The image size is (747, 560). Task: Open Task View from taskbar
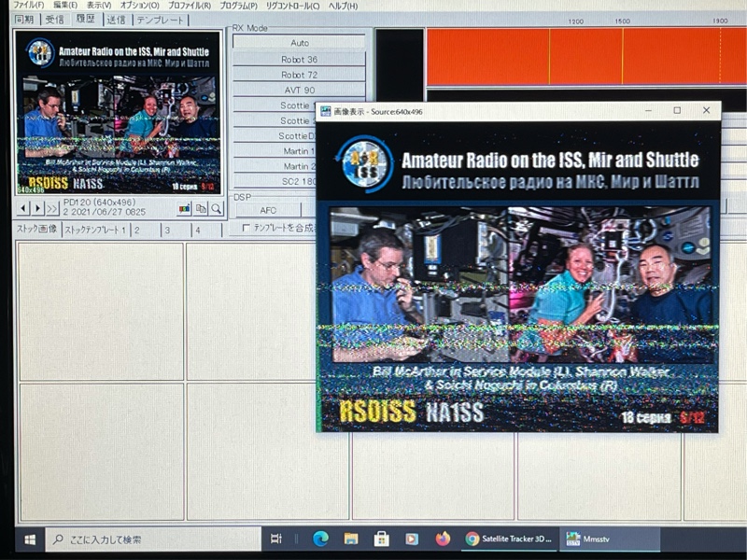click(x=275, y=539)
